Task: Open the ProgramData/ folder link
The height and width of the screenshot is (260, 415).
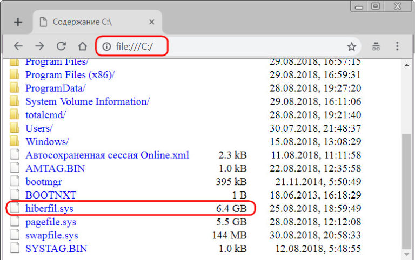Action: [55, 88]
